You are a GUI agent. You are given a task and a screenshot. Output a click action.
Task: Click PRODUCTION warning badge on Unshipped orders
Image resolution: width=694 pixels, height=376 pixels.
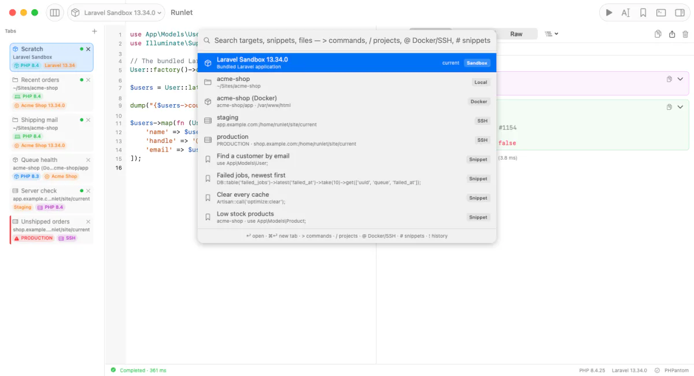coord(34,238)
